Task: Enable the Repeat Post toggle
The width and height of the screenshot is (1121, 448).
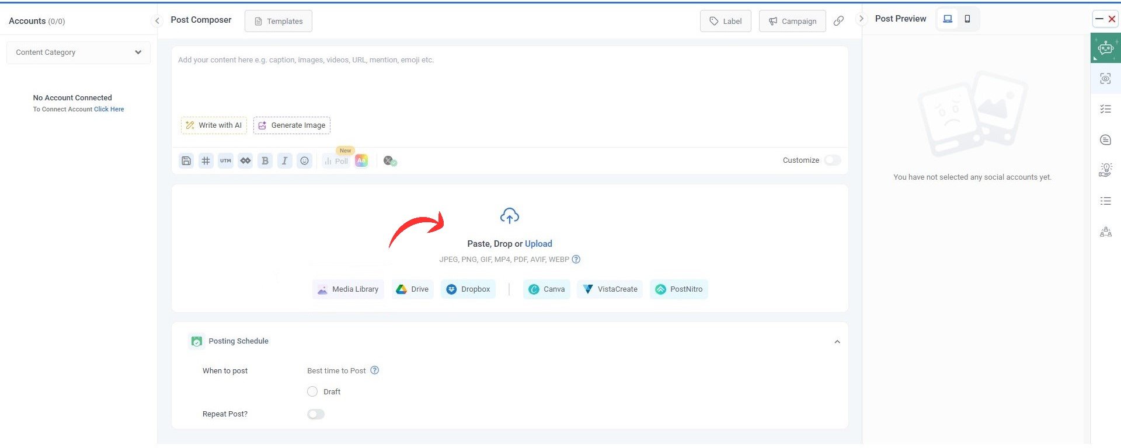Action: click(x=315, y=414)
